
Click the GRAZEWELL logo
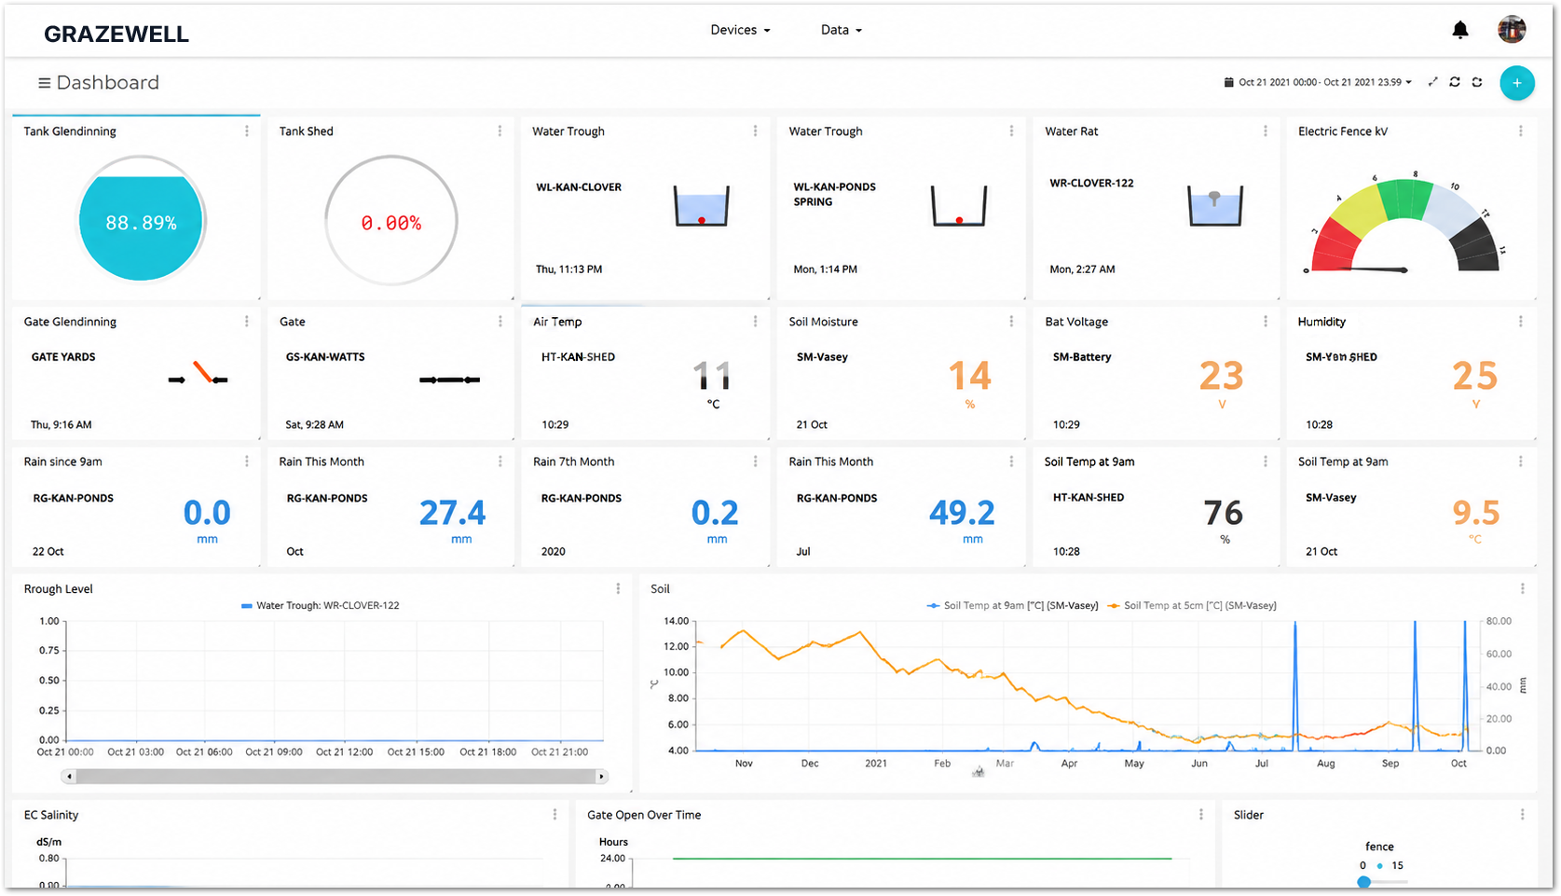click(x=116, y=34)
